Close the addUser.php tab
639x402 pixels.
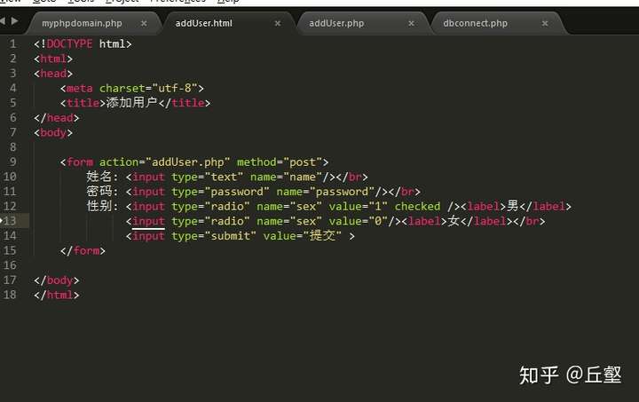tap(411, 24)
